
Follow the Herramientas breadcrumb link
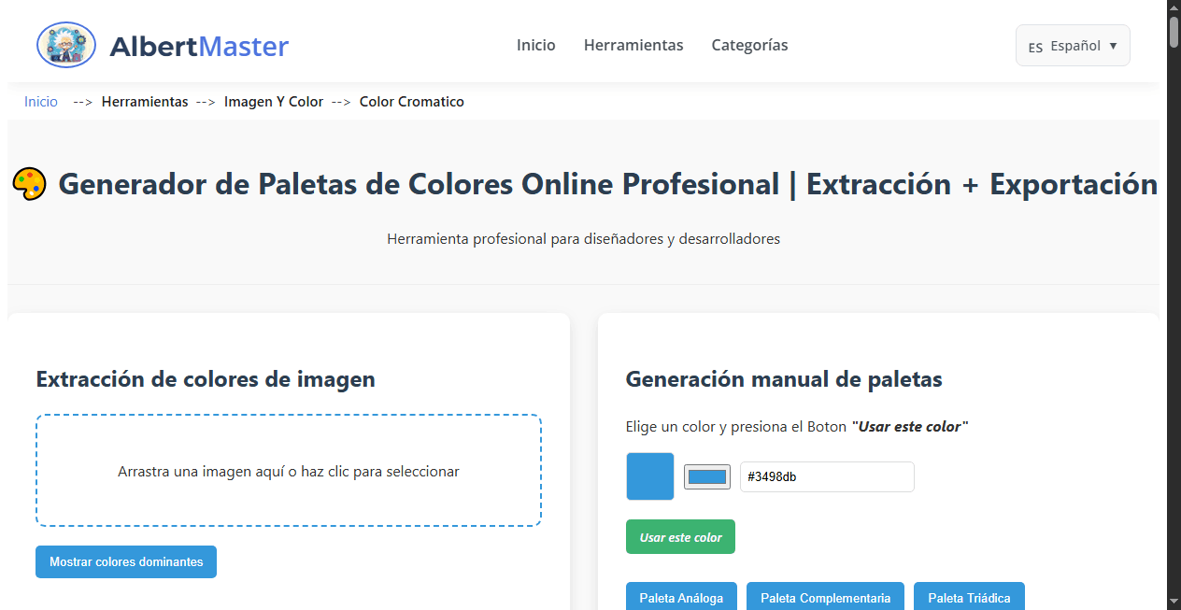(145, 101)
